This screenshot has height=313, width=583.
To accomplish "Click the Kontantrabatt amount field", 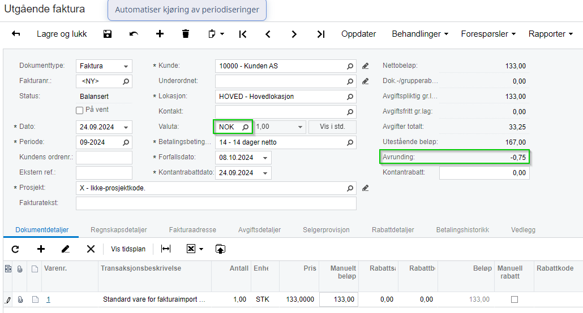I will (x=484, y=173).
